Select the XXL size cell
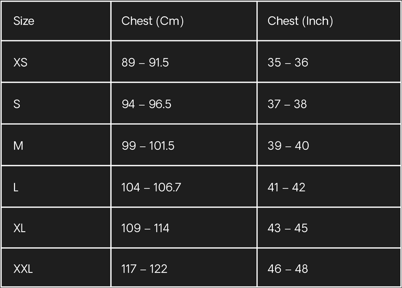Image resolution: width=402 pixels, height=288 pixels. tap(23, 269)
